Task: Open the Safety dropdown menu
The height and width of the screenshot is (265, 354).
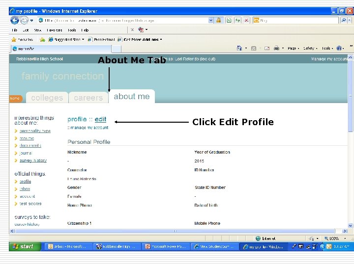Action: point(310,48)
